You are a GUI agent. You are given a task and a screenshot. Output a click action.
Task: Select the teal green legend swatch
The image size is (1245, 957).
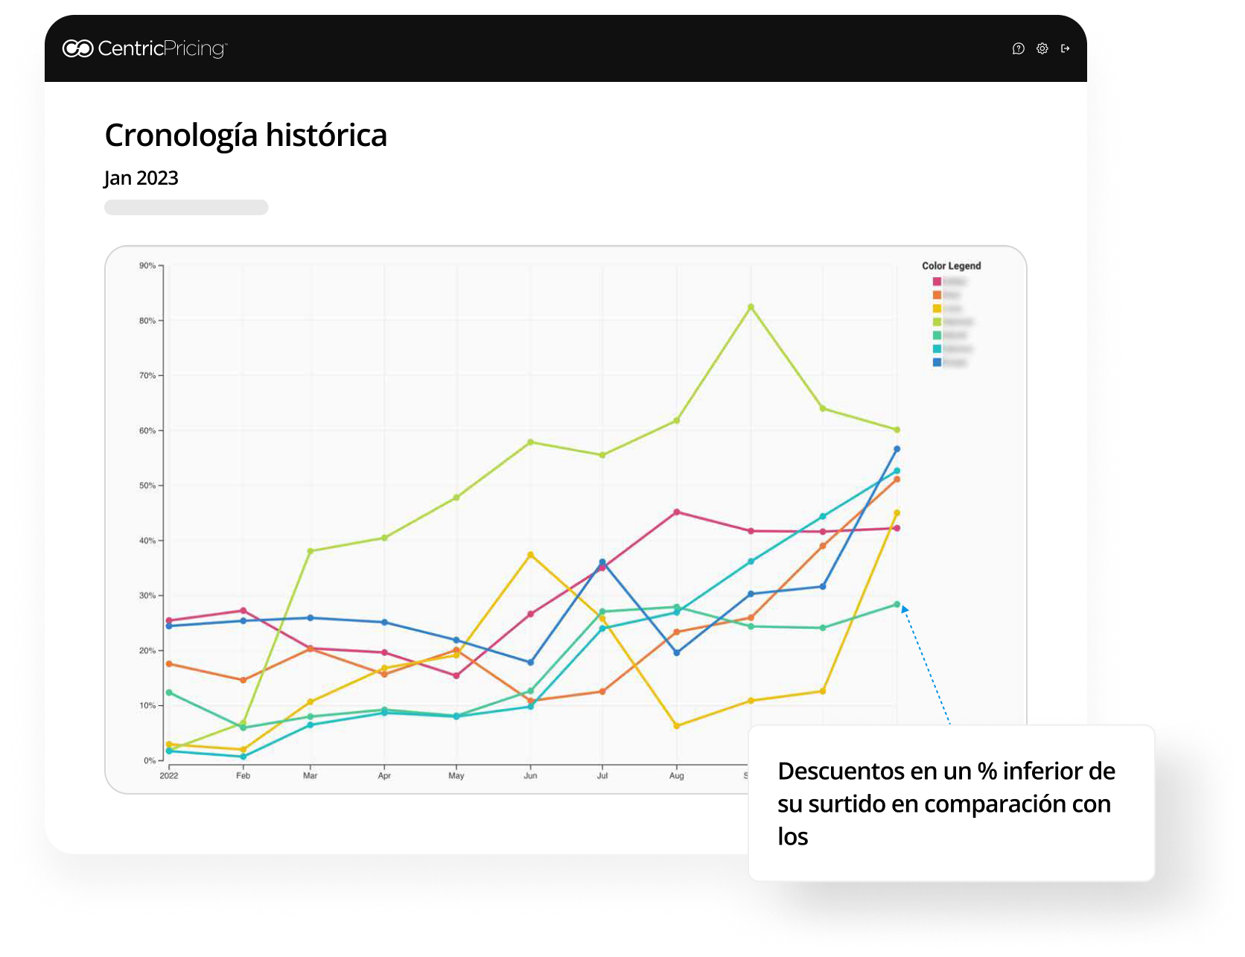coord(937,335)
